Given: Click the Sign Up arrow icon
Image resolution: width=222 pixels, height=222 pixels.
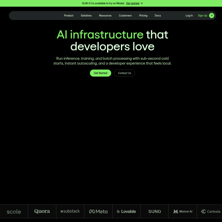Looking at the screenshot, I should (211, 16).
